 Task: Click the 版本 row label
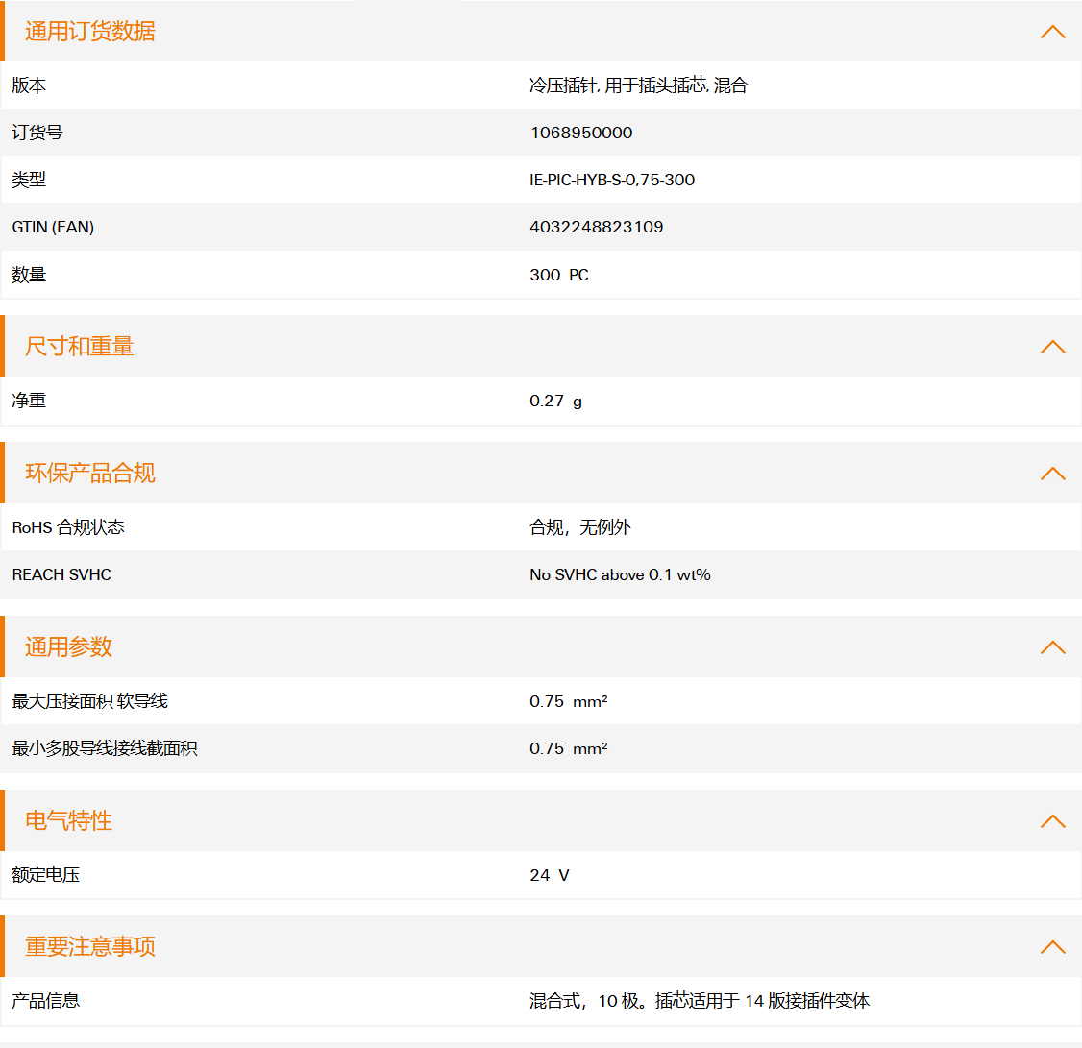pos(29,85)
